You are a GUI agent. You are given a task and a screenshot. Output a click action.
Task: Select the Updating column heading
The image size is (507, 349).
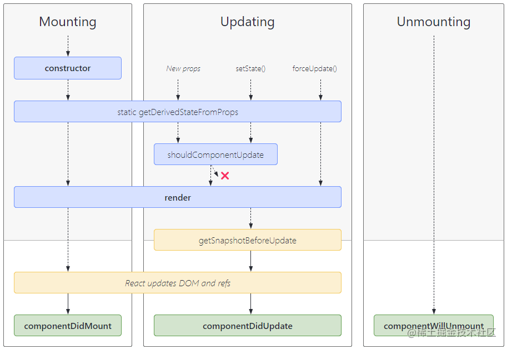pyautogui.click(x=248, y=22)
